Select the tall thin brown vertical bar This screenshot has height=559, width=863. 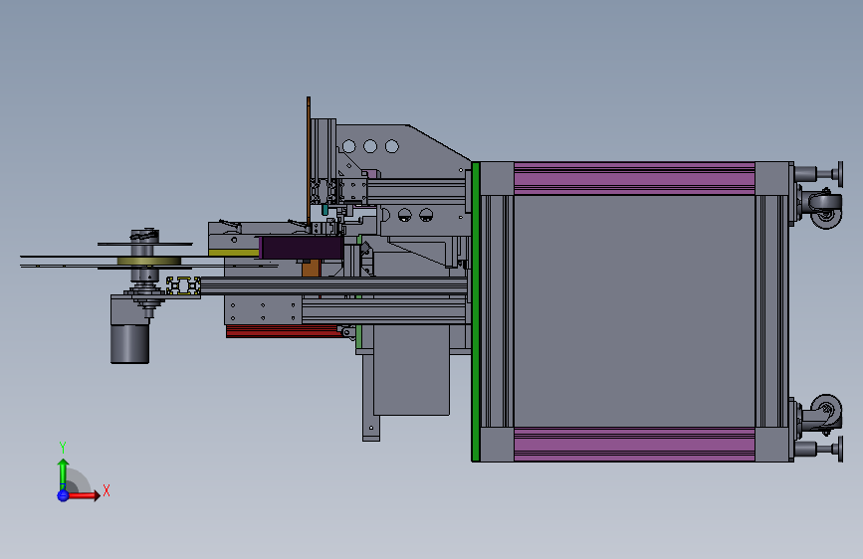click(x=309, y=159)
